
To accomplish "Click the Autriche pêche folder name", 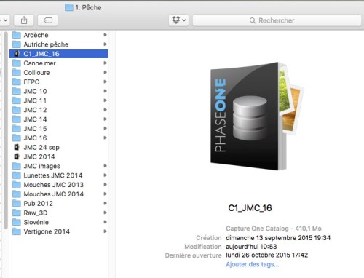I will click(x=46, y=44).
